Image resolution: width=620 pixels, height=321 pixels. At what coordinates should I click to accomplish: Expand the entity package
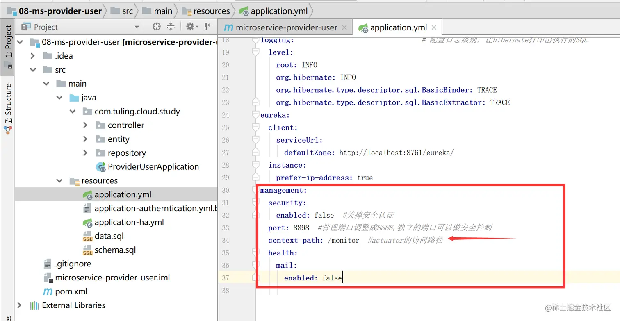[x=85, y=139]
